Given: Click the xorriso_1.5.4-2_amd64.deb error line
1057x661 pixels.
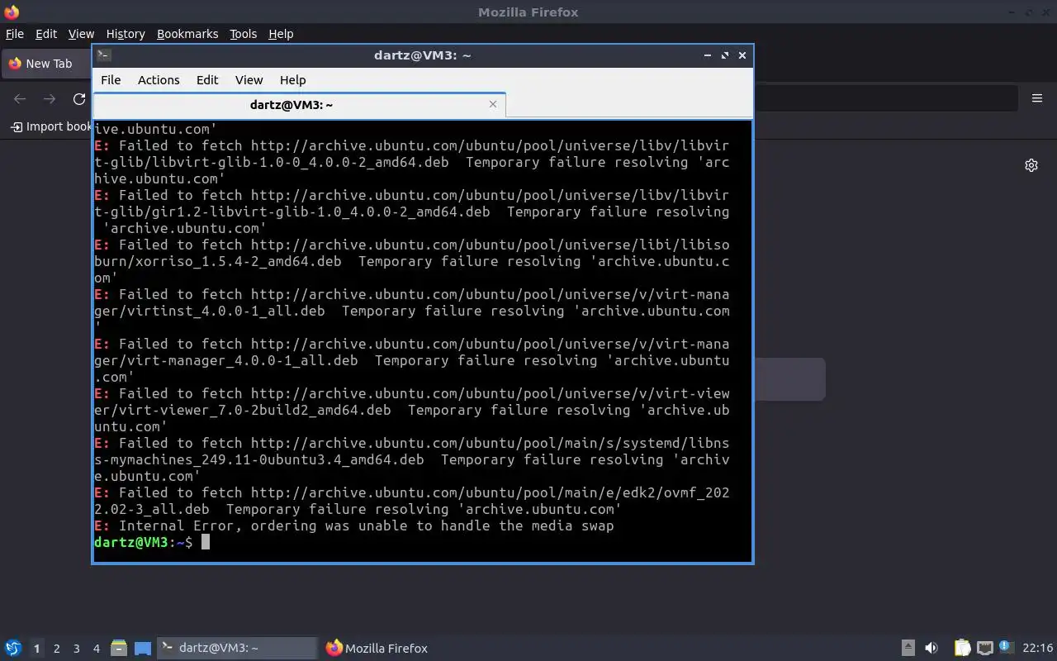Looking at the screenshot, I should (412, 261).
